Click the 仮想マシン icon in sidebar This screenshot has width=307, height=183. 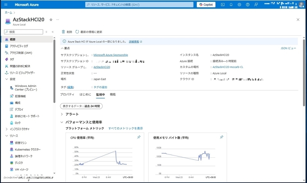(12, 143)
